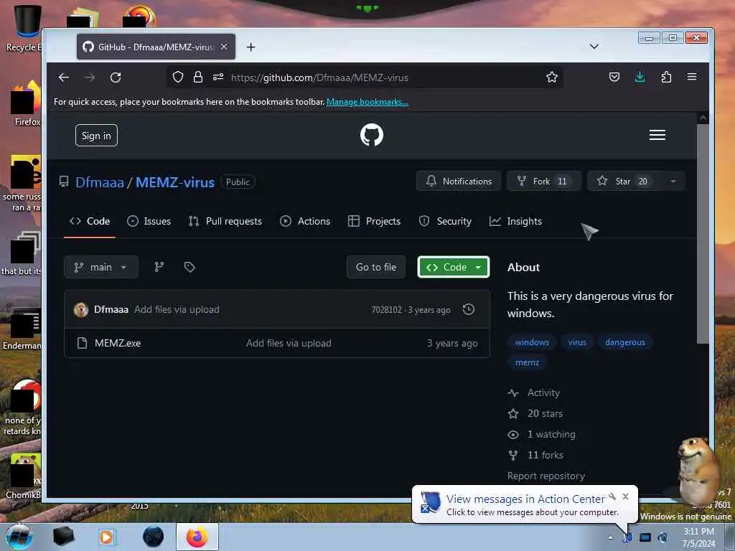Open the Pocket save icon
Image resolution: width=735 pixels, height=551 pixels.
[x=614, y=77]
